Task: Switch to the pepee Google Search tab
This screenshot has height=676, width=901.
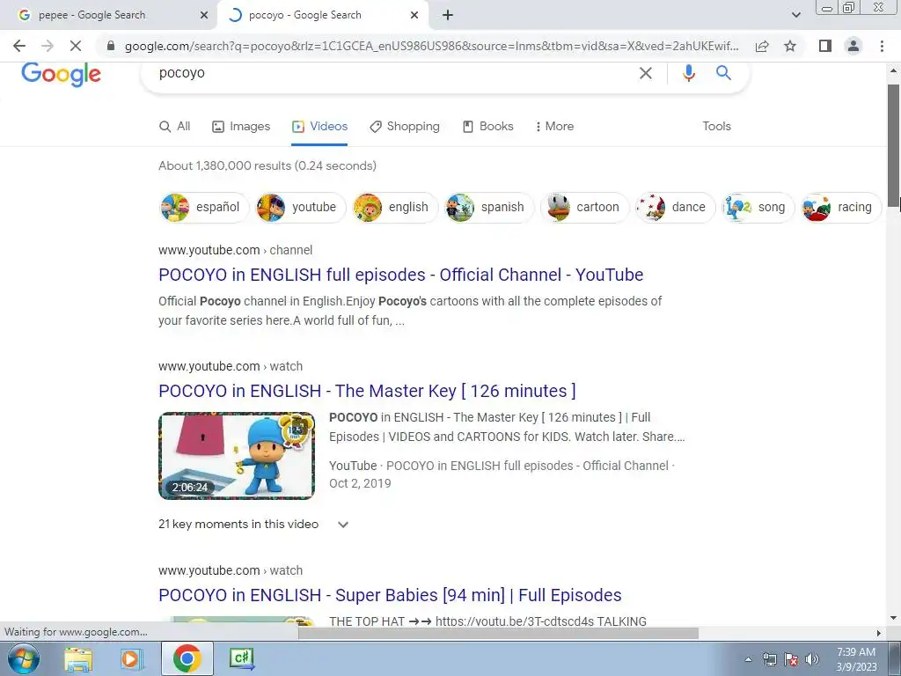Action: point(108,15)
